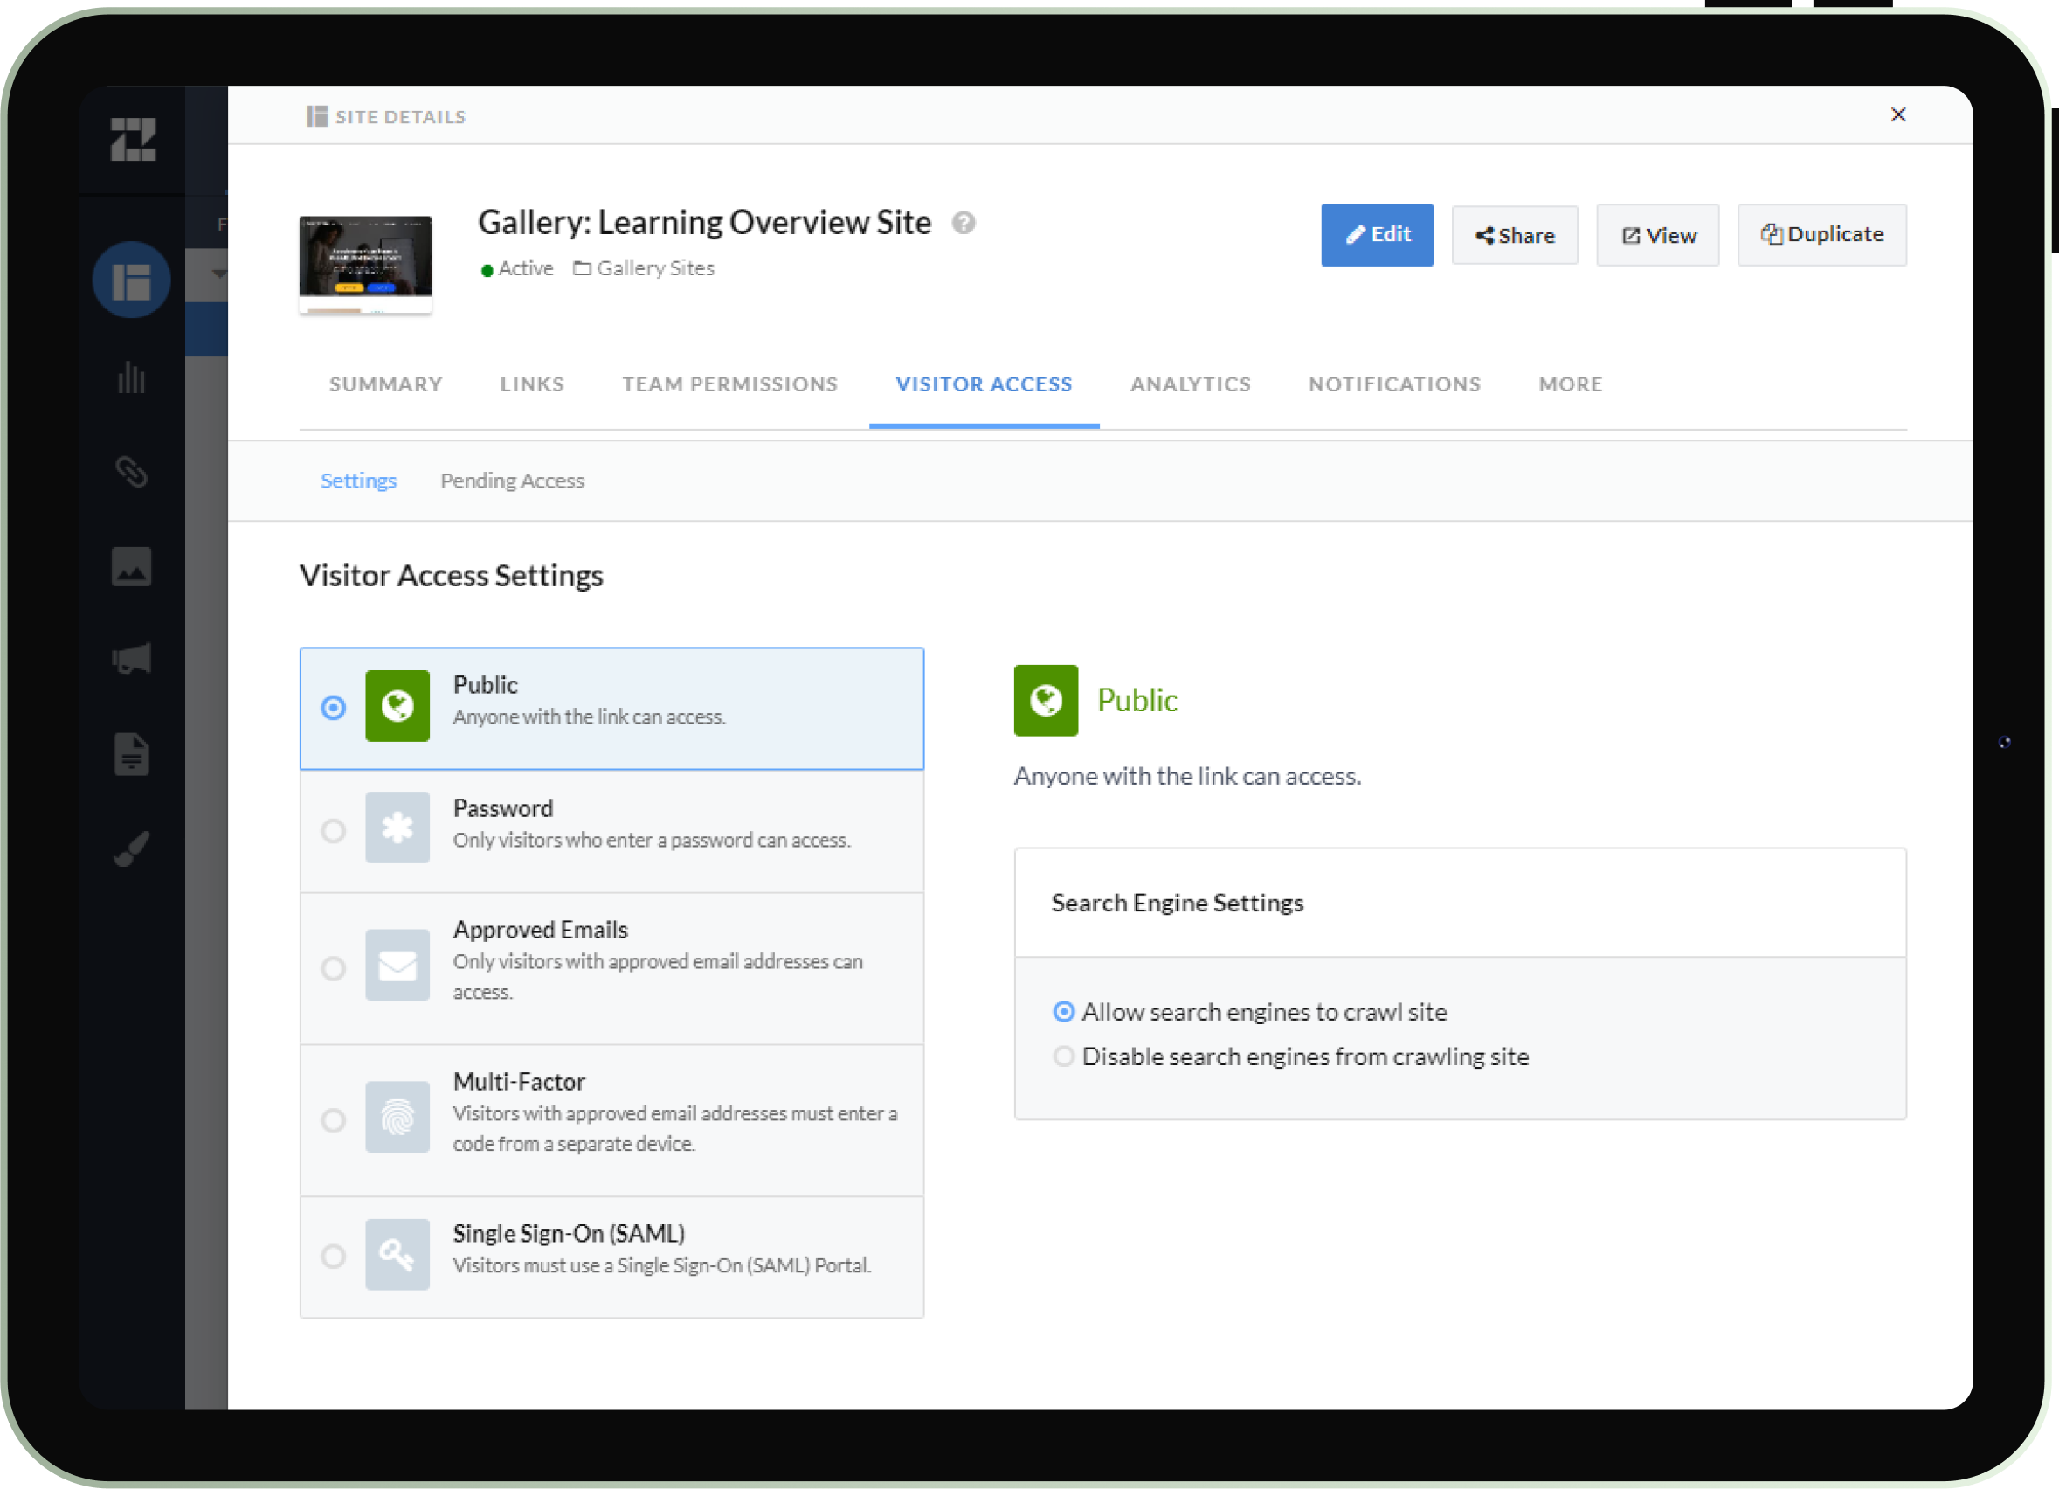Select Disable search engines from crawling site
Image resolution: width=2059 pixels, height=1489 pixels.
pyautogui.click(x=1063, y=1056)
